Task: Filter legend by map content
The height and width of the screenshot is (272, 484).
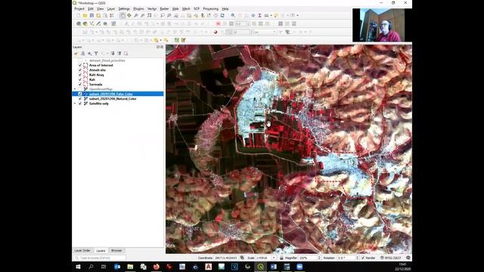Action: 96,54
